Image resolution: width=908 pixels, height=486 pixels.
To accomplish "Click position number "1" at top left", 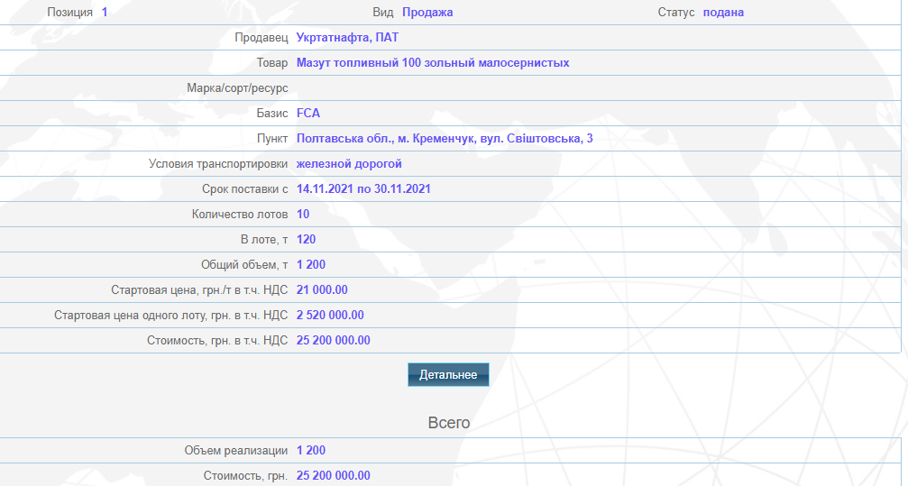I will pyautogui.click(x=105, y=13).
